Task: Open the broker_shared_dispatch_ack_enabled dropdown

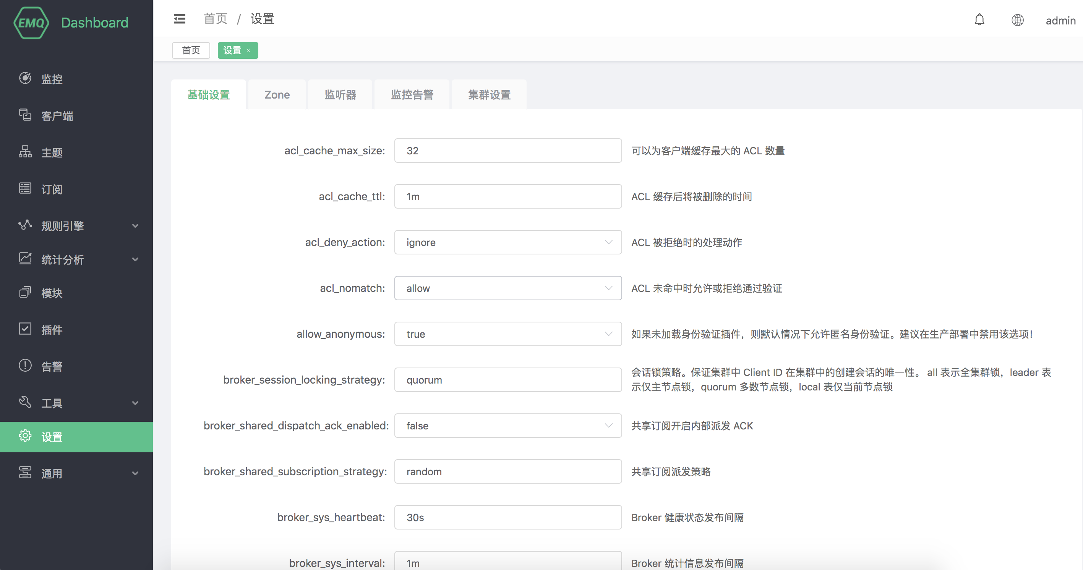Action: 507,425
